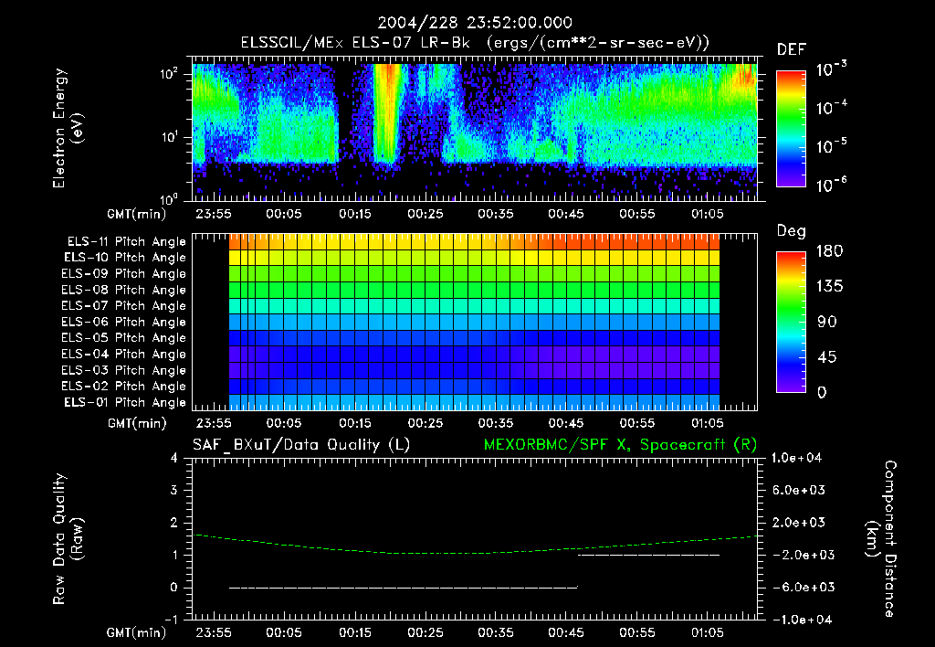Select the ELS-09 Pitch Angle row label
This screenshot has width=935, height=647.
click(124, 274)
